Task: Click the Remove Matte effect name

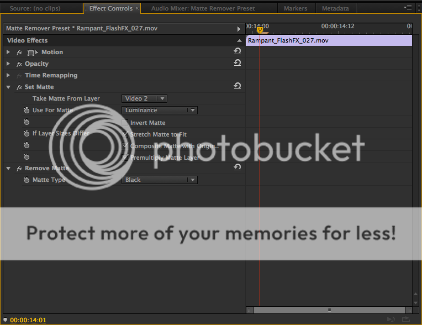Action: [x=47, y=168]
